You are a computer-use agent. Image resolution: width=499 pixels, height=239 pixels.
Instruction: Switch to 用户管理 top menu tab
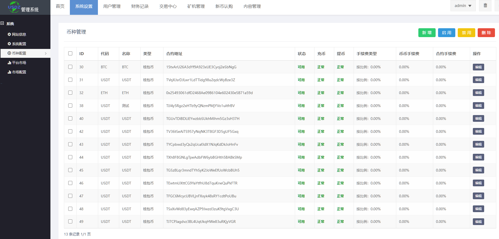coord(112,6)
